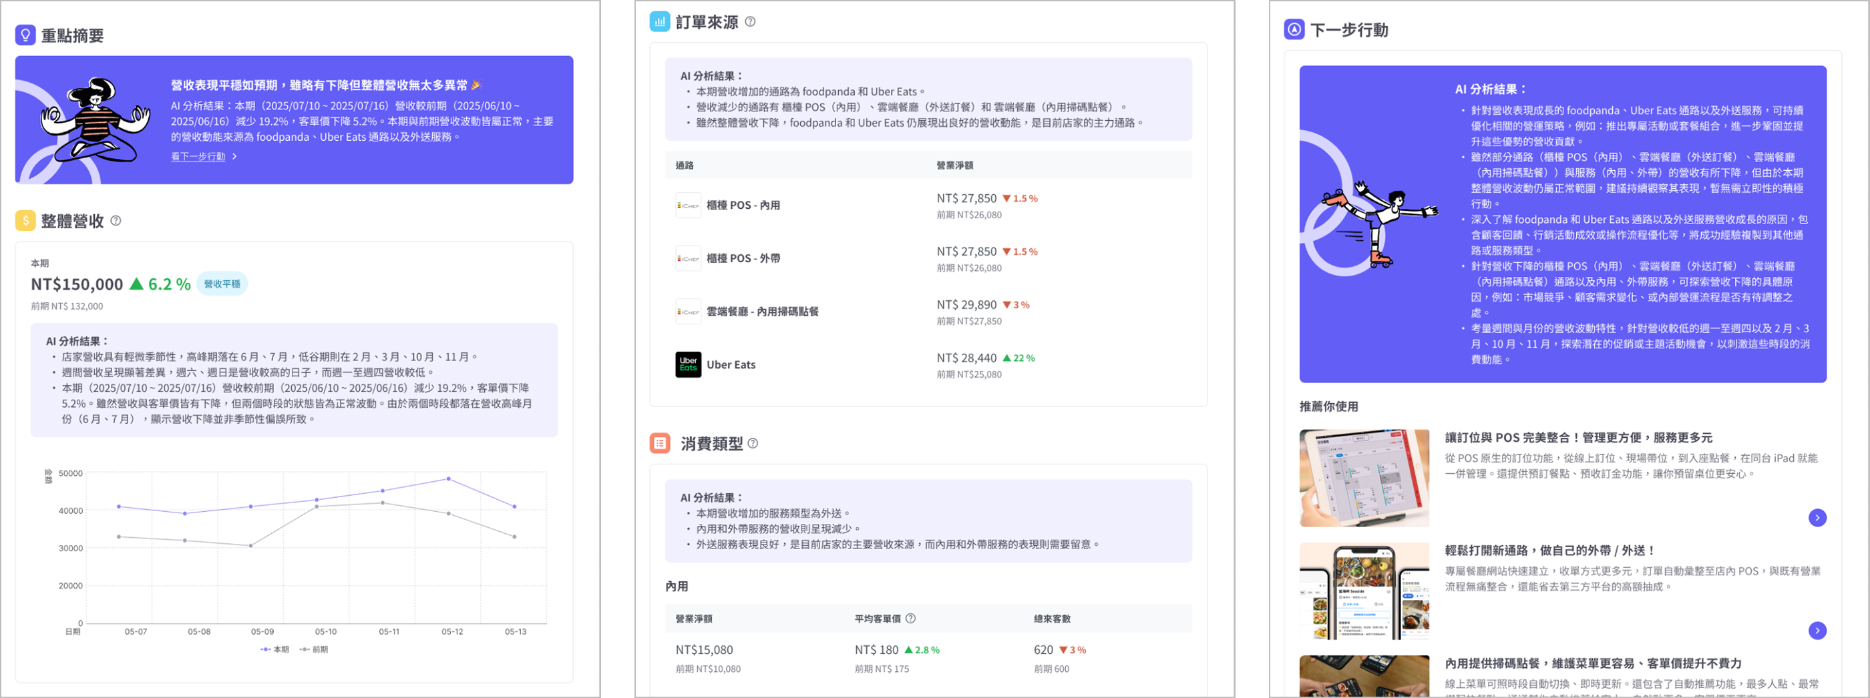The height and width of the screenshot is (698, 1870).
Task: Click the help icon next to 消費類型
Action: pyautogui.click(x=753, y=443)
